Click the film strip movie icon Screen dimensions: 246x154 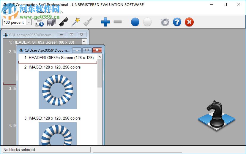click(51, 22)
